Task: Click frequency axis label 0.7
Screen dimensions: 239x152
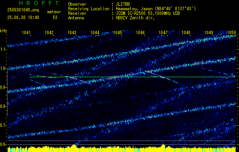Action: (x=3, y=126)
